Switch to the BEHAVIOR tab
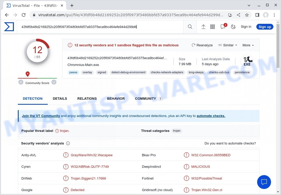The height and width of the screenshot is (195, 281). click(x=116, y=99)
